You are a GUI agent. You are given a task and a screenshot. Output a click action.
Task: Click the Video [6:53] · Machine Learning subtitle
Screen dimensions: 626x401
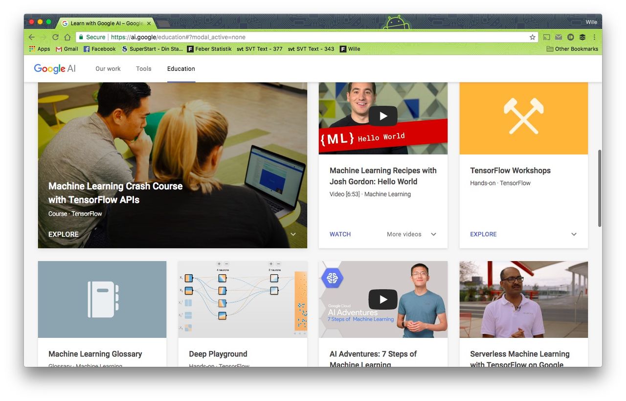pyautogui.click(x=370, y=194)
